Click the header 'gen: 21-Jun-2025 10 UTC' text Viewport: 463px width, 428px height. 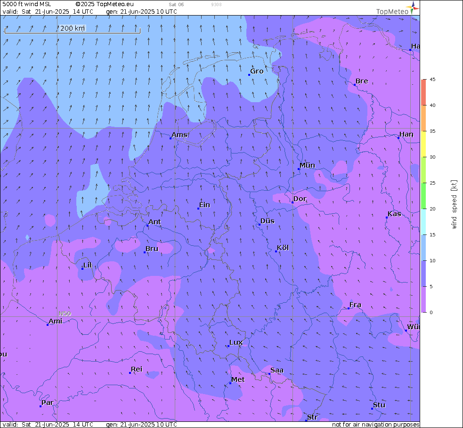click(141, 11)
